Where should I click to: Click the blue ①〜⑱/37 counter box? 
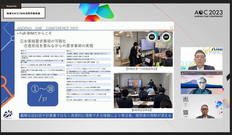click(x=43, y=94)
